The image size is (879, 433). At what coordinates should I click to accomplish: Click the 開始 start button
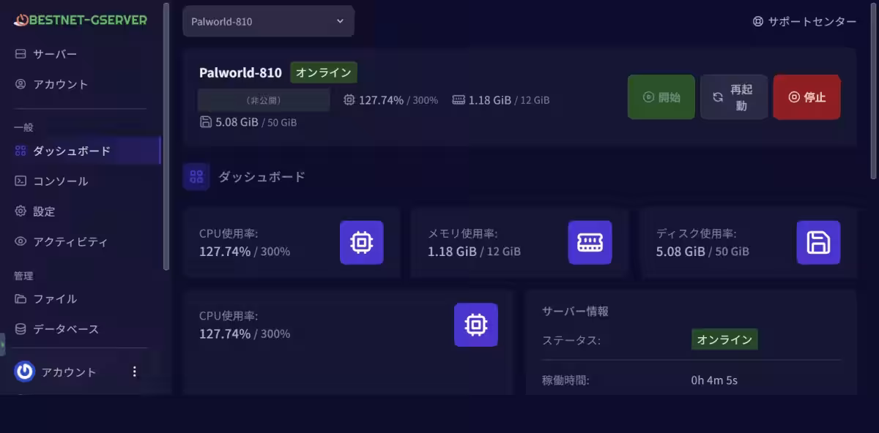[x=661, y=97]
